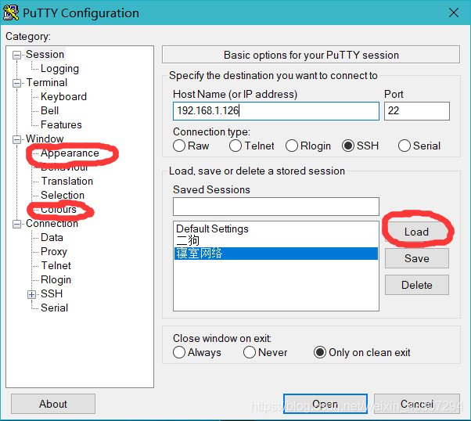
Task: Open the SSH category in the tree
Action: [52, 294]
